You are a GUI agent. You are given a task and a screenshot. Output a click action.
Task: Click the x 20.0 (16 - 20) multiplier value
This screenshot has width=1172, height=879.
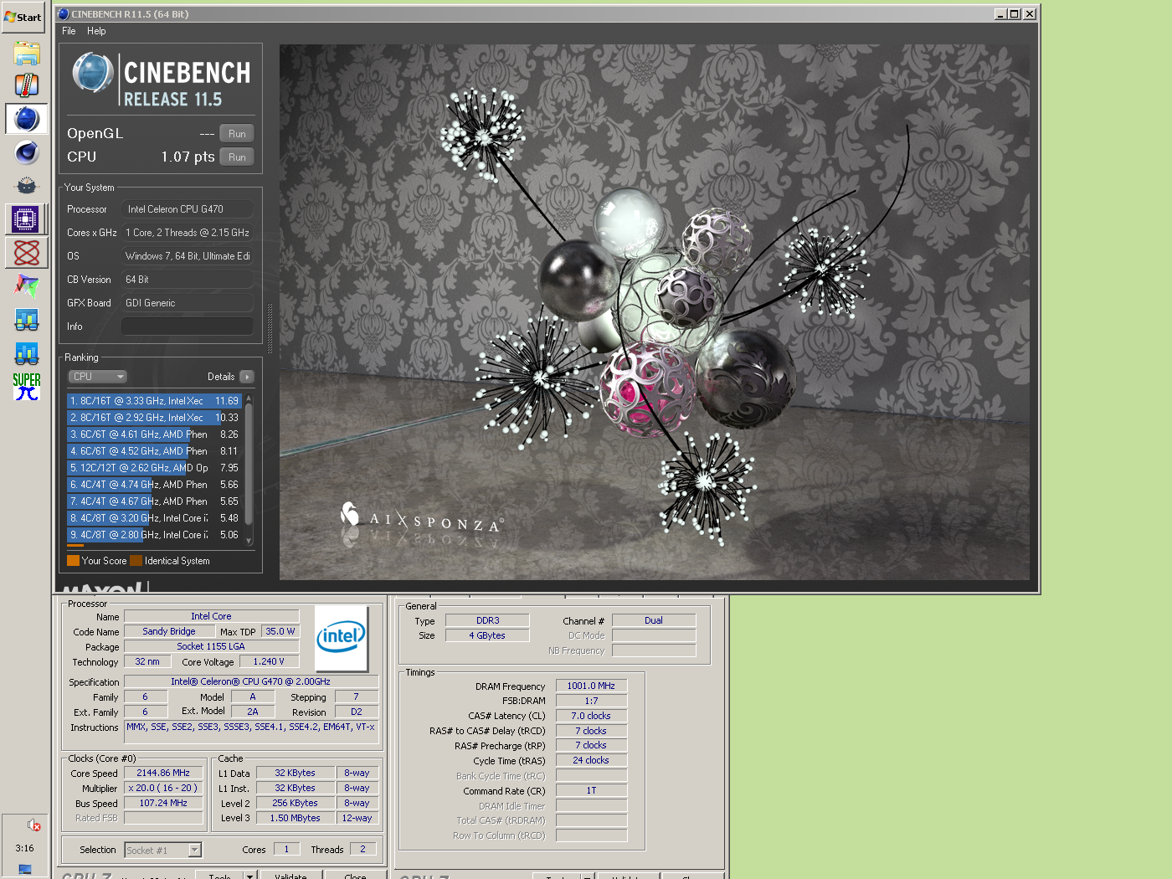point(163,788)
